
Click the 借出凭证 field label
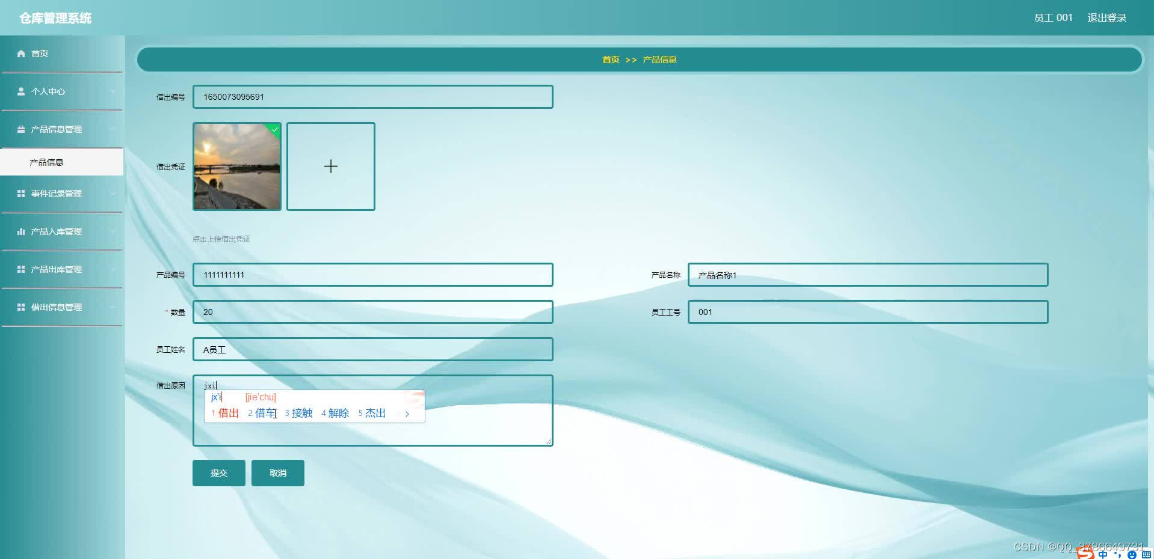point(171,166)
